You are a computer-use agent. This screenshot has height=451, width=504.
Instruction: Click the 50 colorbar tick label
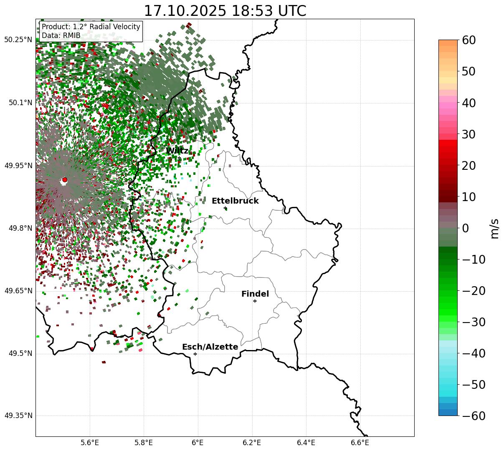(469, 71)
